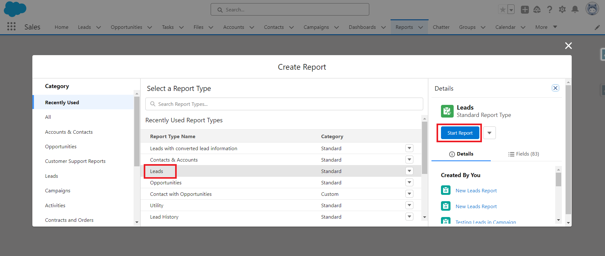Click the Leads report type icon in Details
The width and height of the screenshot is (605, 256).
click(447, 111)
